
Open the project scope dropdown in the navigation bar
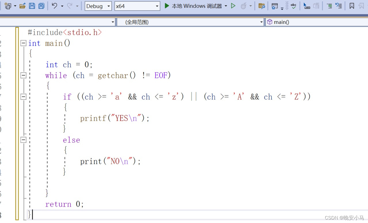57,22
